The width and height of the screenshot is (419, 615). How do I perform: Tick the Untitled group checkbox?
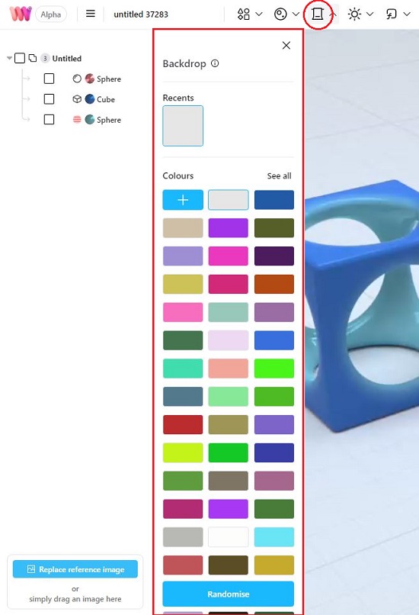tap(20, 59)
